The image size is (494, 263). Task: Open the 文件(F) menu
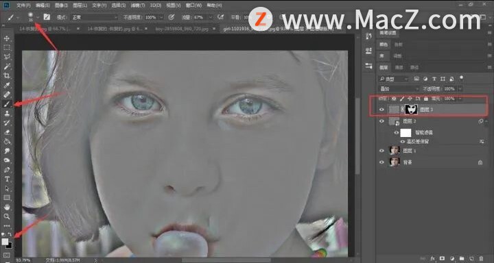[23, 5]
